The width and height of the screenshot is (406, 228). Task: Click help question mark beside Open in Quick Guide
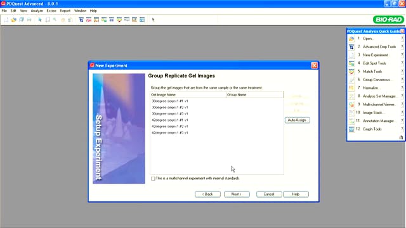pyautogui.click(x=402, y=39)
